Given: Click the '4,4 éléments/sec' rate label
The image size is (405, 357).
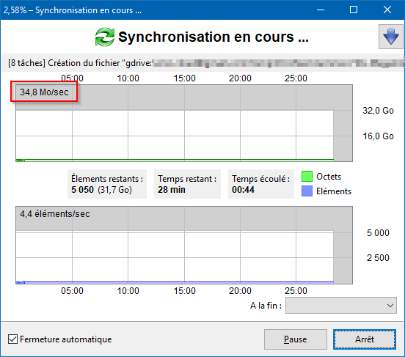Looking at the screenshot, I should [55, 214].
